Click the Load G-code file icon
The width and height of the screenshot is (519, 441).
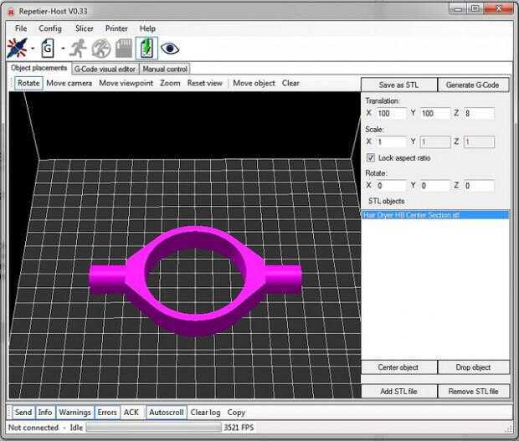pos(48,49)
